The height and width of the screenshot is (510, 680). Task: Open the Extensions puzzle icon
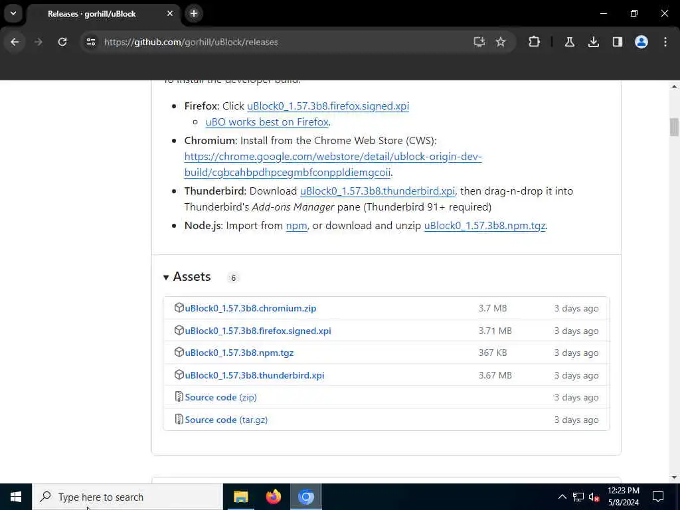click(x=534, y=42)
